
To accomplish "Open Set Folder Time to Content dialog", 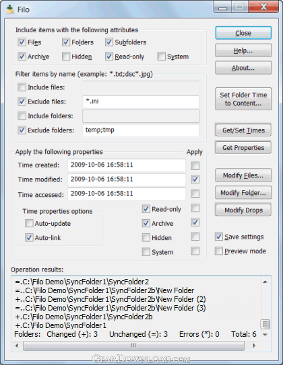I will pos(243,99).
